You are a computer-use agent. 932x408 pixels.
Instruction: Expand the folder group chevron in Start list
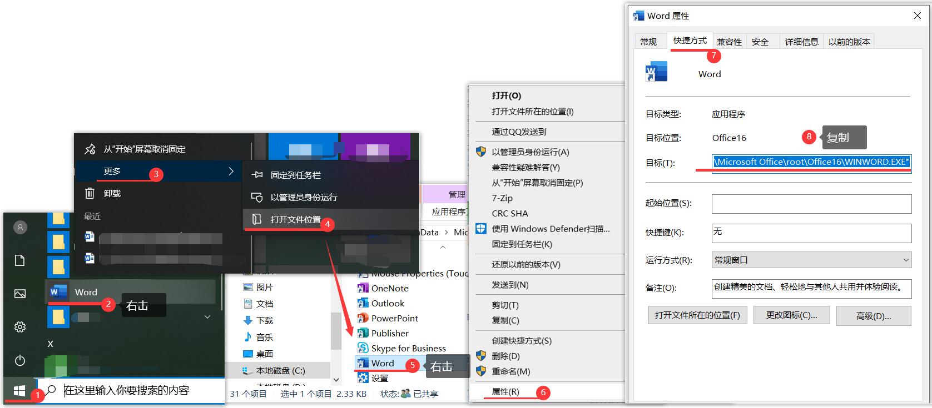[207, 317]
